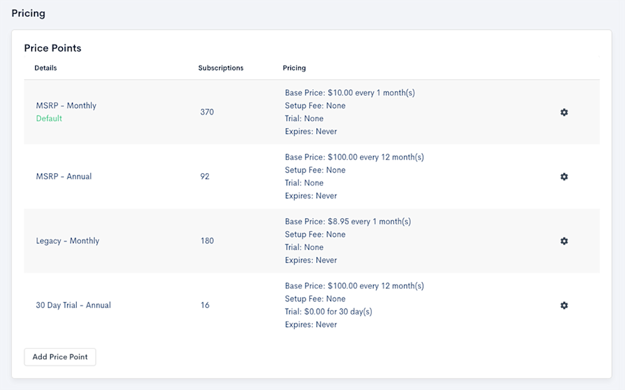Open gear menu for 30 Day Trial - Annual

pos(564,305)
